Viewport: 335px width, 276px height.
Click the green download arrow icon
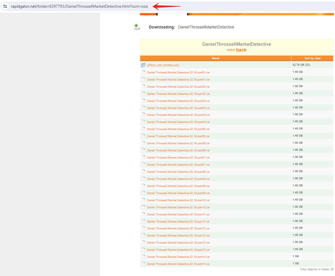coord(137,27)
